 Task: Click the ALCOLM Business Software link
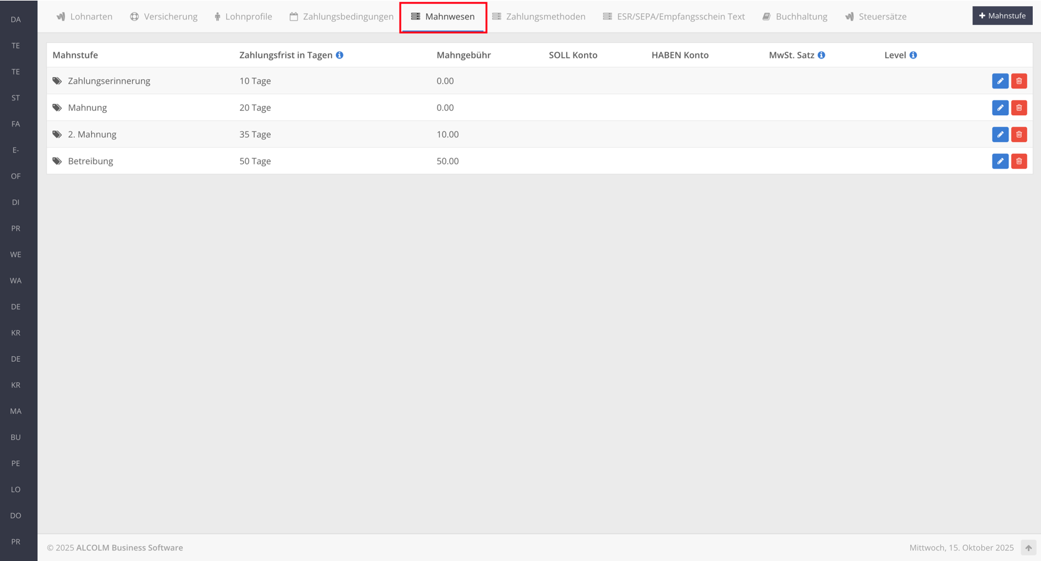coord(130,548)
